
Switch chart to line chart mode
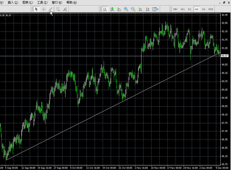119,9
